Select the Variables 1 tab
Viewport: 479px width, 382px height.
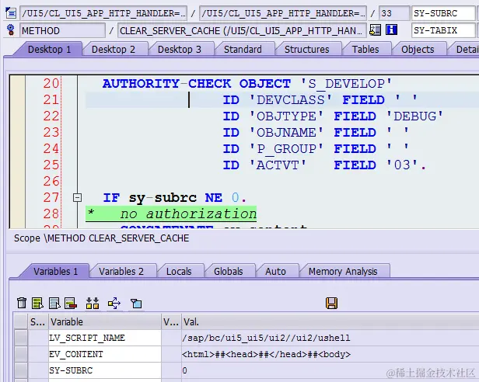pyautogui.click(x=55, y=271)
